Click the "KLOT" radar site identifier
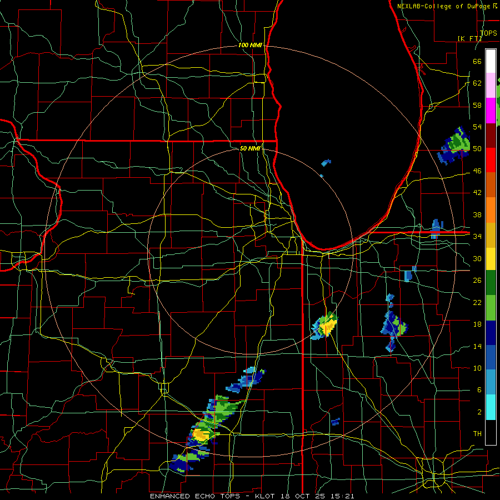This screenshot has height=500, width=500. click(266, 496)
